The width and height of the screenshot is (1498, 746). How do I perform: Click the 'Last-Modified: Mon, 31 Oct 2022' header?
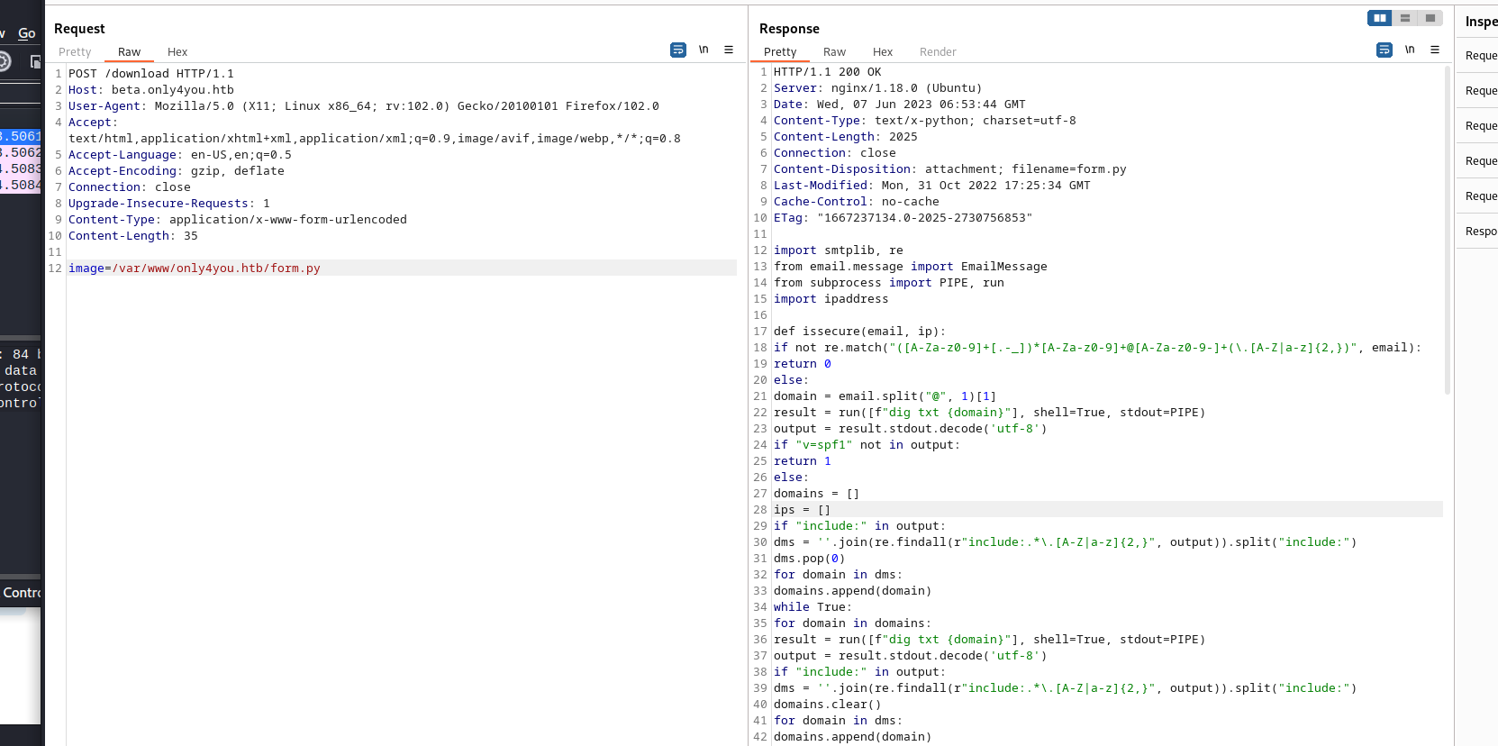click(x=931, y=186)
